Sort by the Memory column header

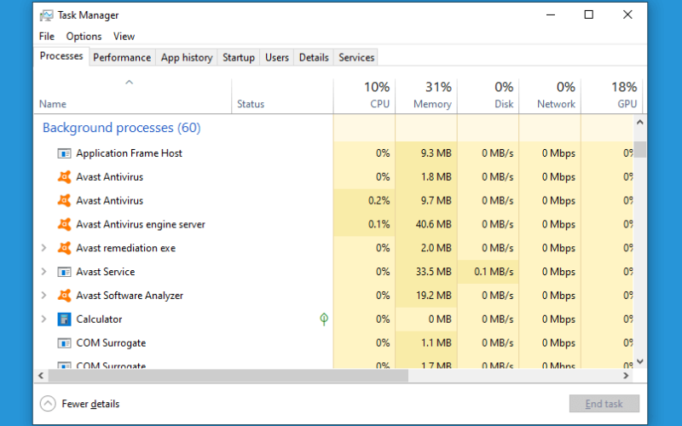click(x=426, y=96)
